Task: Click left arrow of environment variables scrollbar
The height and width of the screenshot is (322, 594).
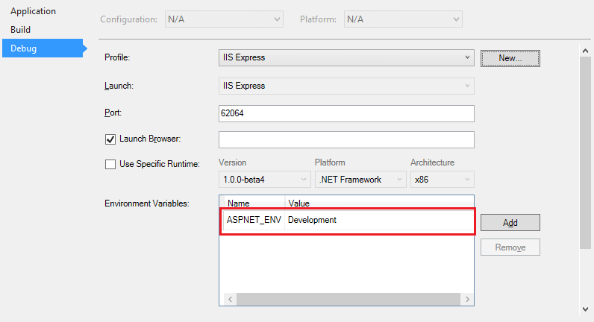Action: click(231, 300)
